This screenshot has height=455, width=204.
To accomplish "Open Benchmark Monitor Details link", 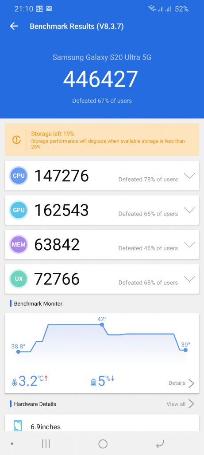I will (181, 383).
